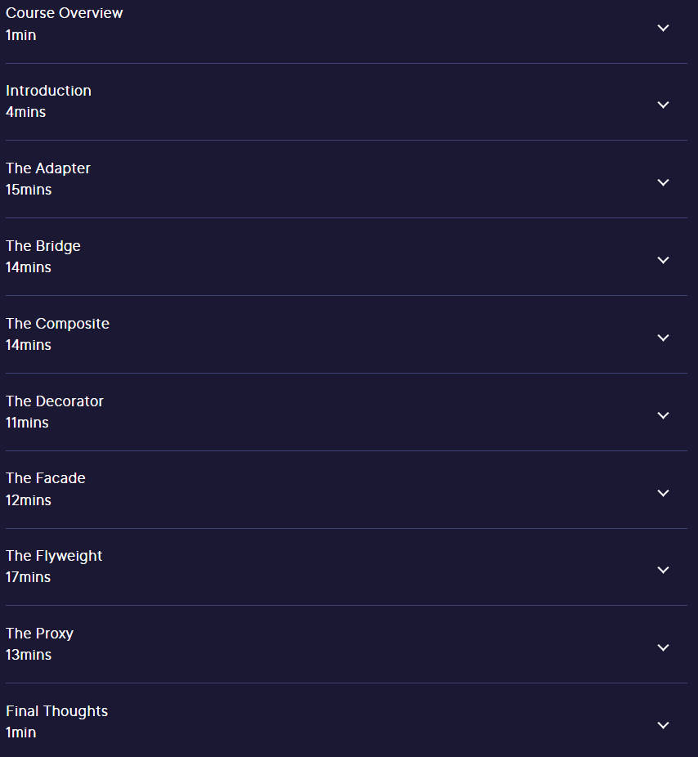The height and width of the screenshot is (757, 698).
Task: Open The Composite module title
Action: 57,324
